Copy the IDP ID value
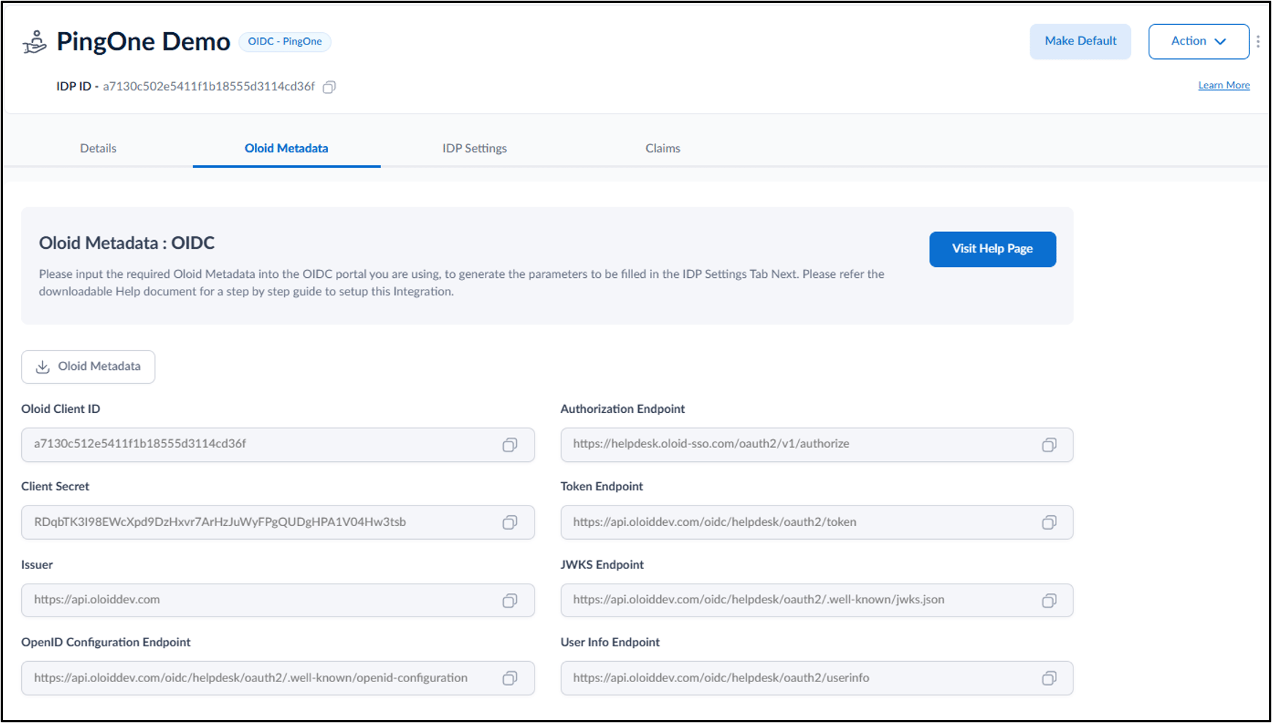The height and width of the screenshot is (723, 1272). tap(329, 87)
